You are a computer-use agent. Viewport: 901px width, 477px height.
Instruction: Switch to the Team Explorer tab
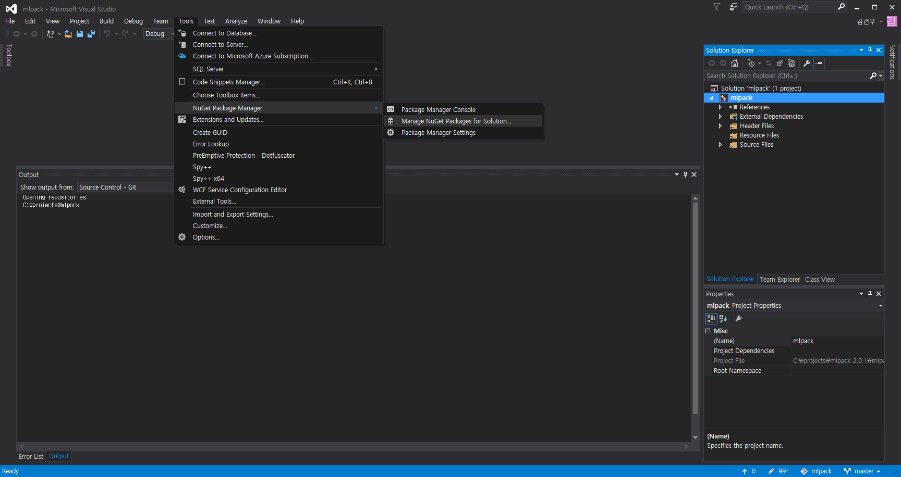click(x=780, y=280)
